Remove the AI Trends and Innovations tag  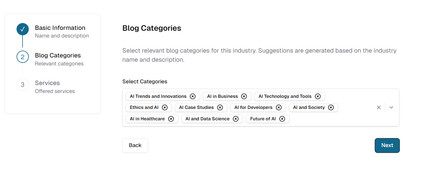[193, 96]
